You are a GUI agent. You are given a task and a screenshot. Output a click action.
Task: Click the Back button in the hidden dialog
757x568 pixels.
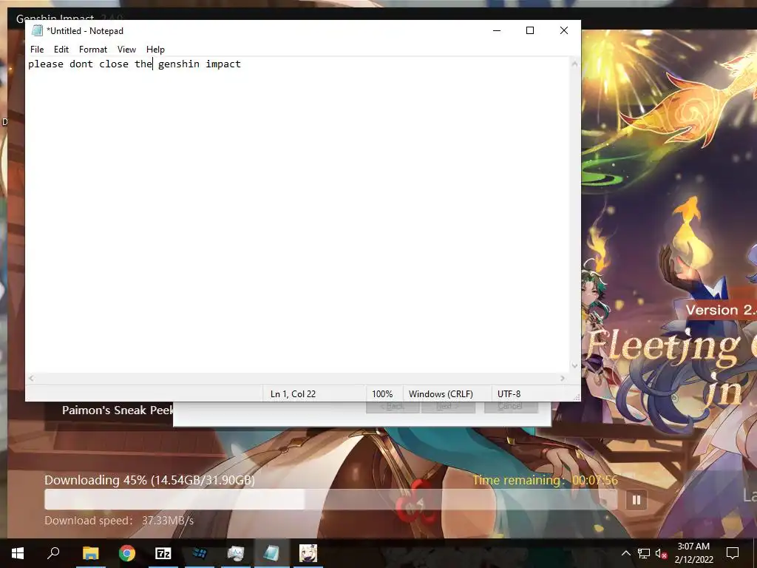pyautogui.click(x=393, y=406)
